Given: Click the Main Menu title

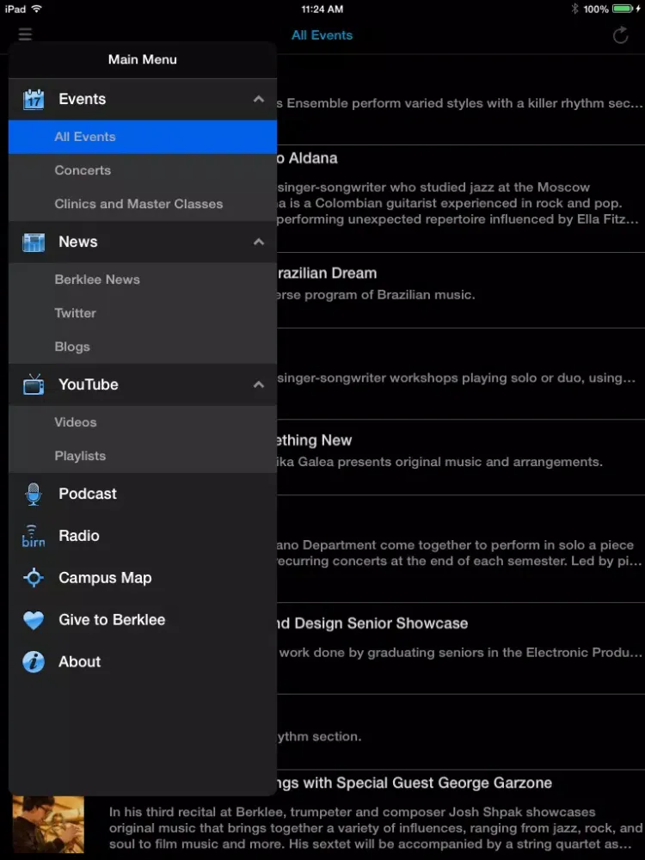Looking at the screenshot, I should tap(143, 59).
